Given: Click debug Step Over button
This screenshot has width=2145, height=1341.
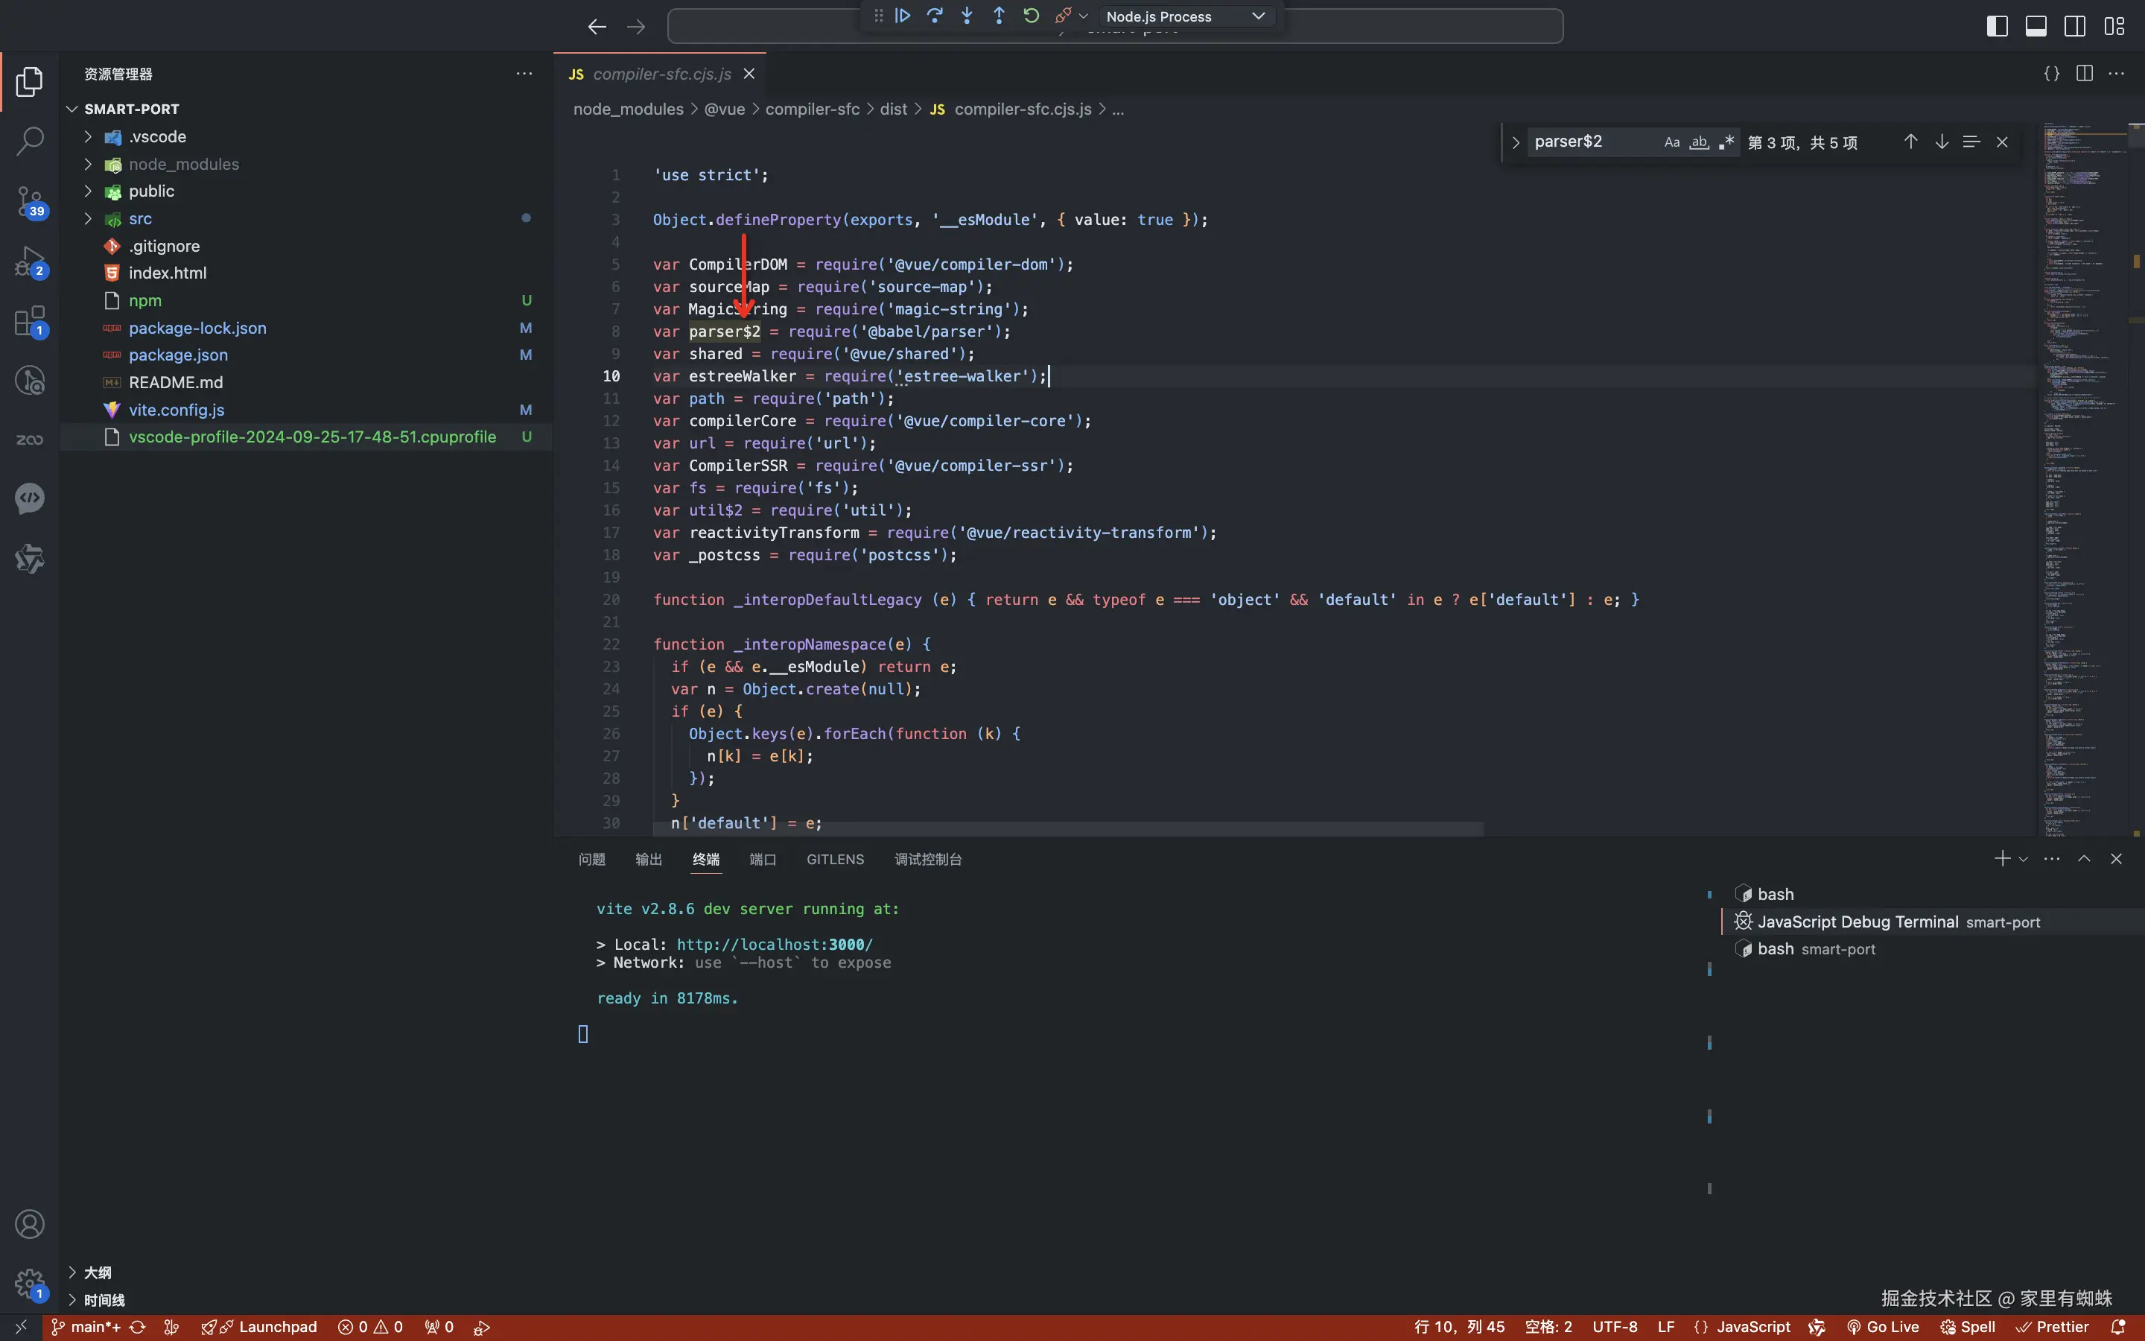Looking at the screenshot, I should (934, 16).
